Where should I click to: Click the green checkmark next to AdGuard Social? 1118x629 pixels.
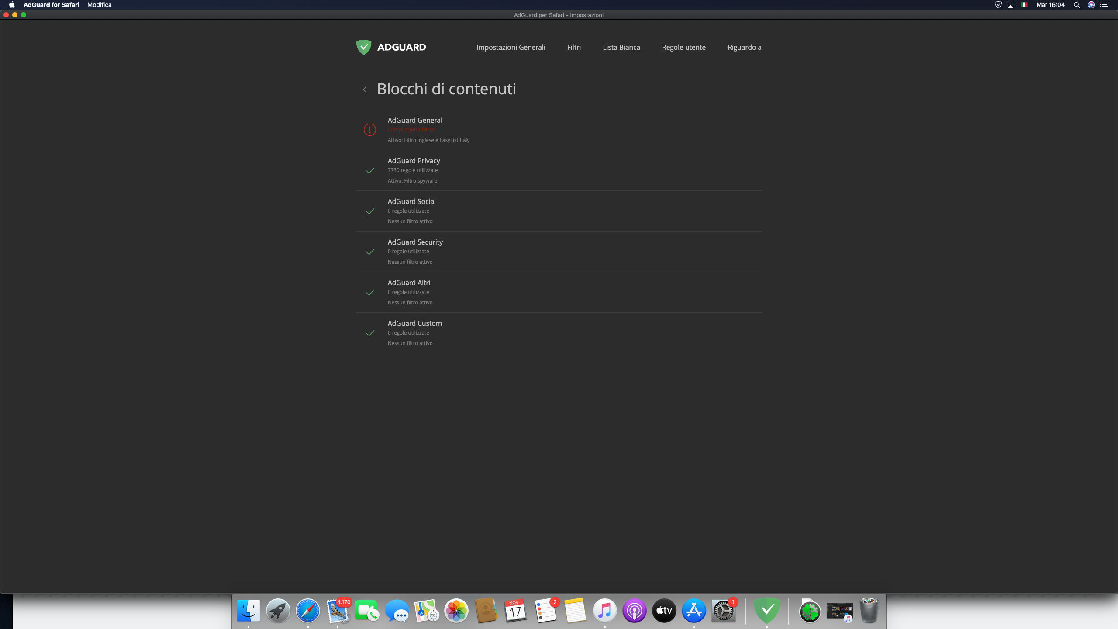(370, 211)
